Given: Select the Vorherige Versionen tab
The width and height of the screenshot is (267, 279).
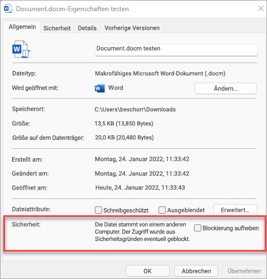Looking at the screenshot, I should [132, 28].
